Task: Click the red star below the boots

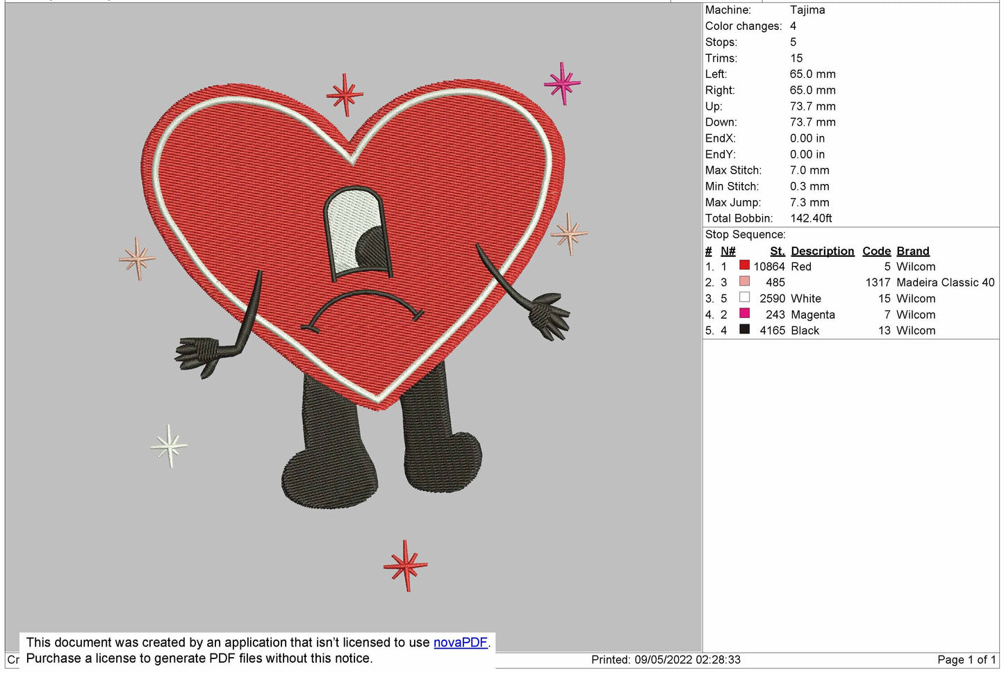Action: pyautogui.click(x=405, y=565)
